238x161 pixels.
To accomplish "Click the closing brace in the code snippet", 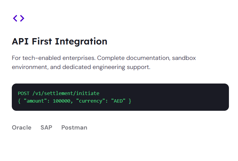I will 130,101.
